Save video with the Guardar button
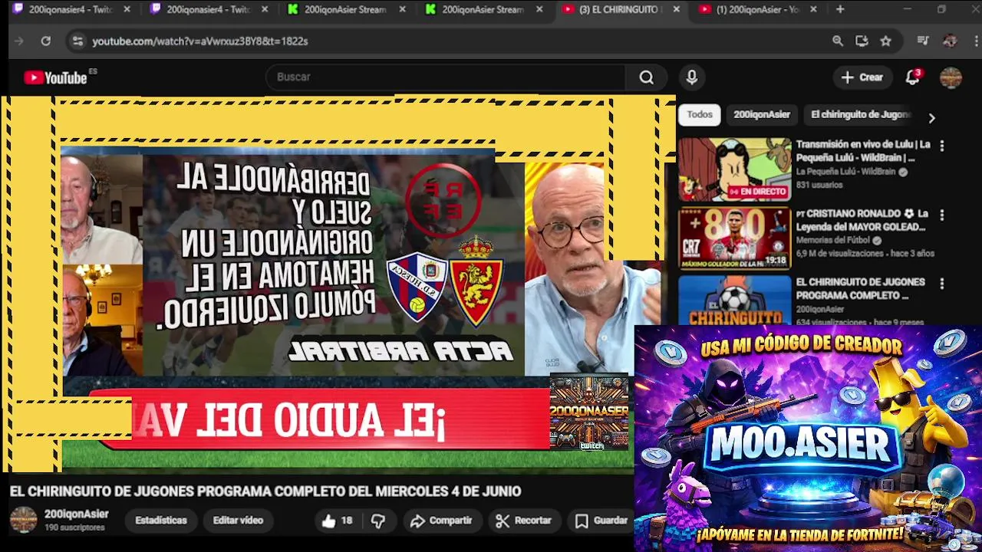 602,521
